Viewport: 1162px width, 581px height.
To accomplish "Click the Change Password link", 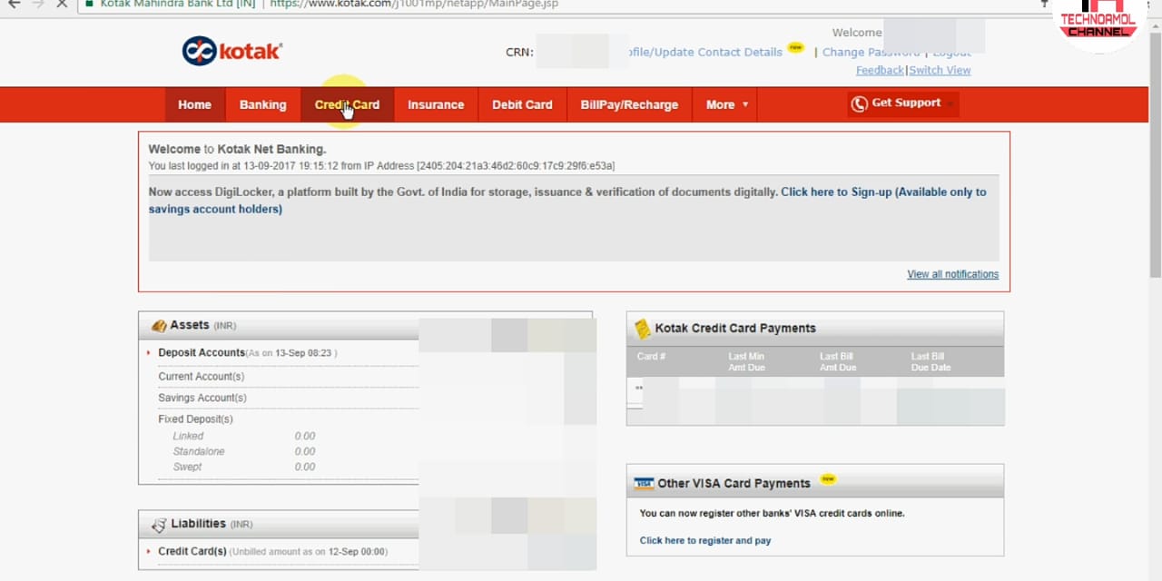I will coord(871,52).
